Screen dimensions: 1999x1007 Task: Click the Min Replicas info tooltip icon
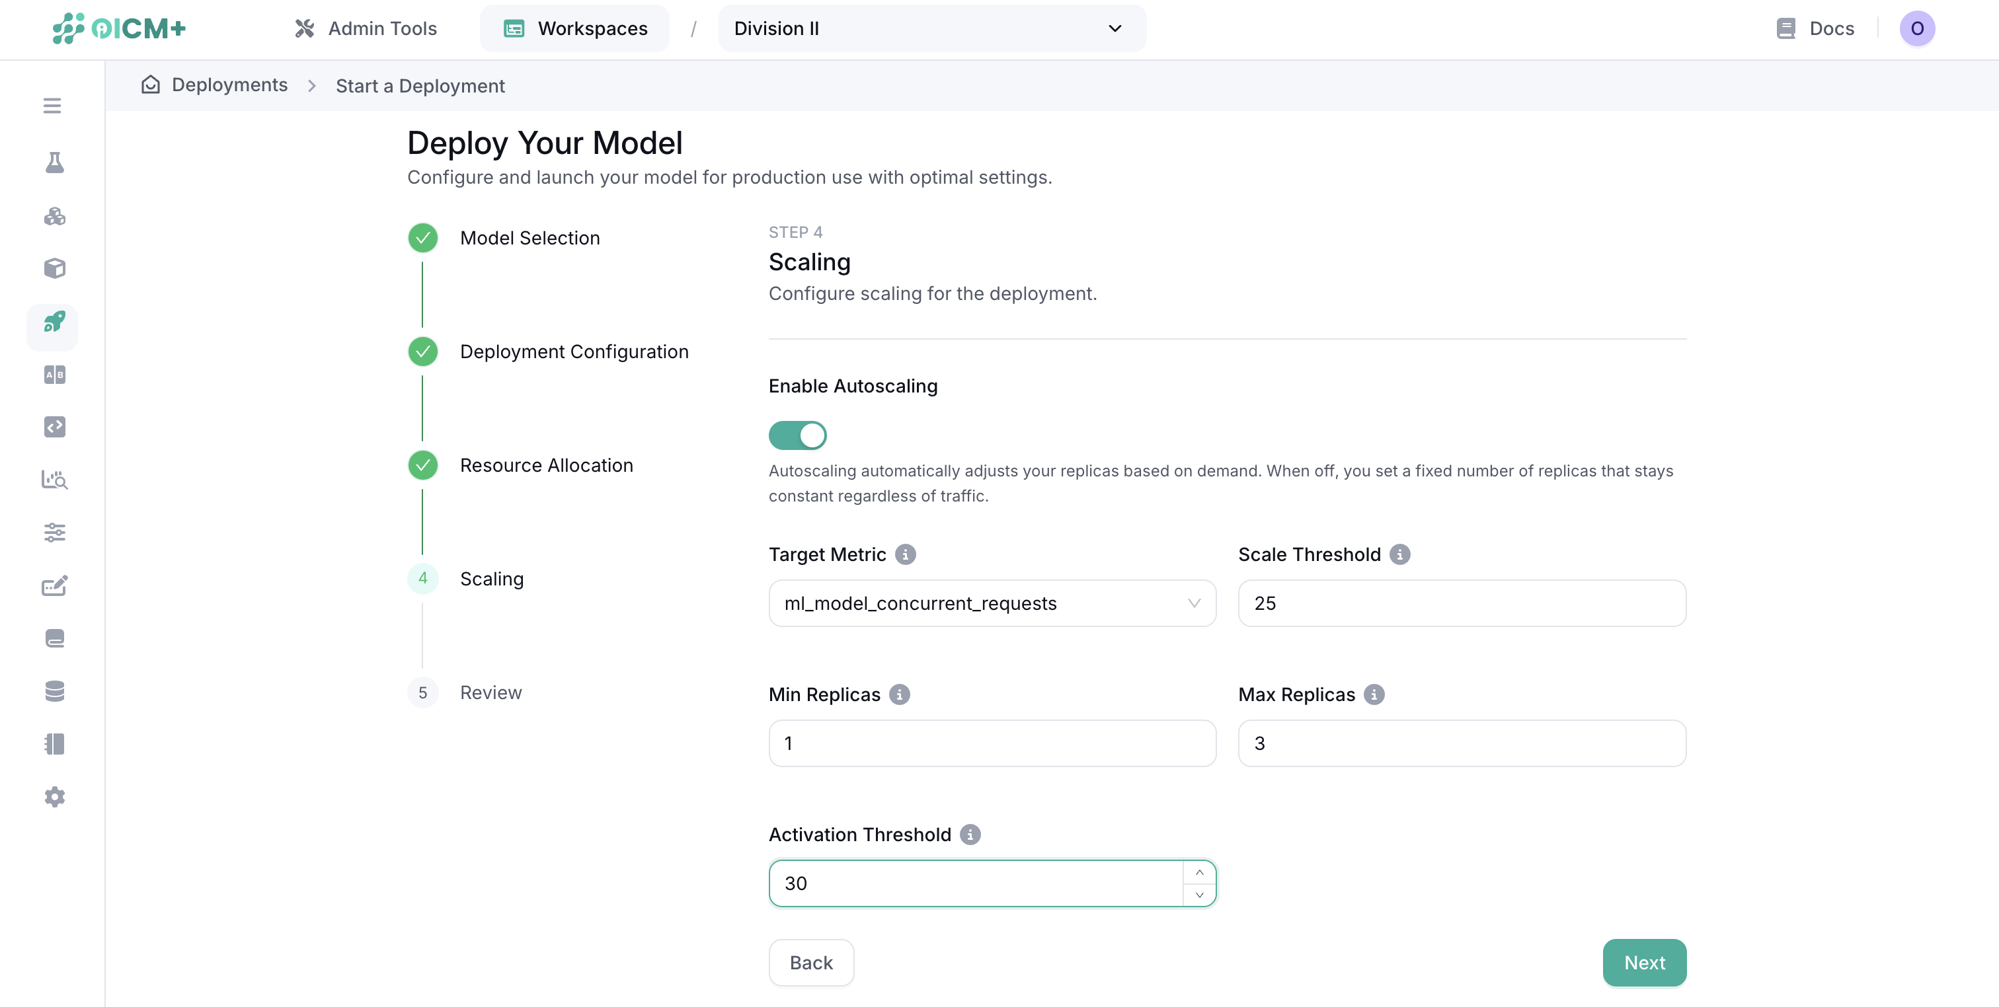pos(898,695)
